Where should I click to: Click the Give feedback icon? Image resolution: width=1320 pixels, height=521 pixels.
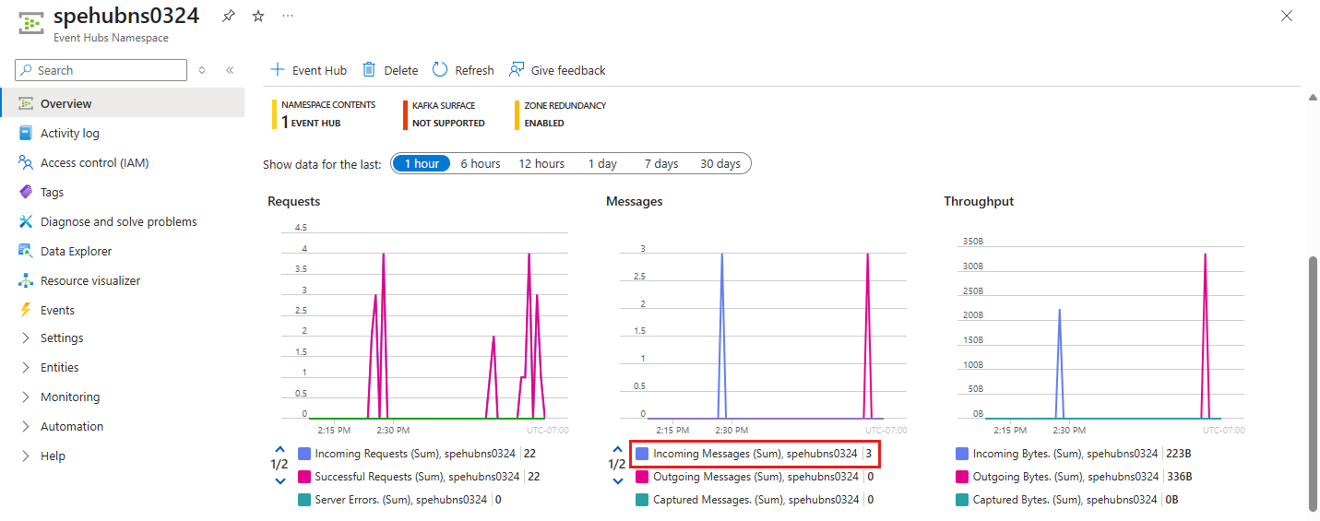pyautogui.click(x=517, y=70)
